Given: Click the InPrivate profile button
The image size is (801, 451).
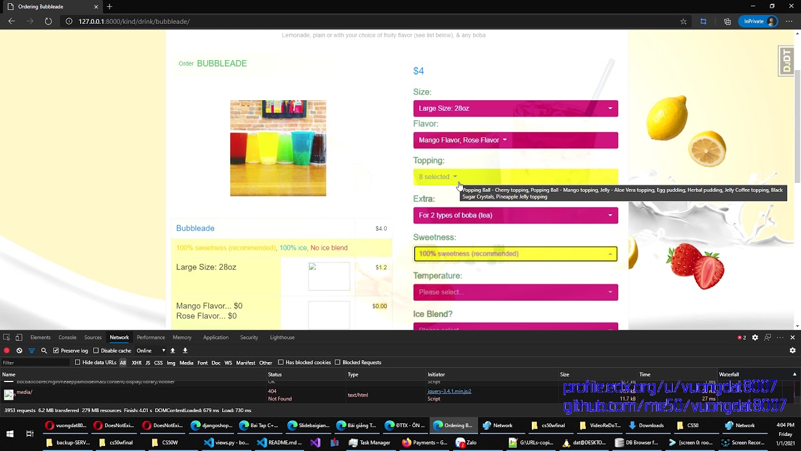Looking at the screenshot, I should click(758, 21).
